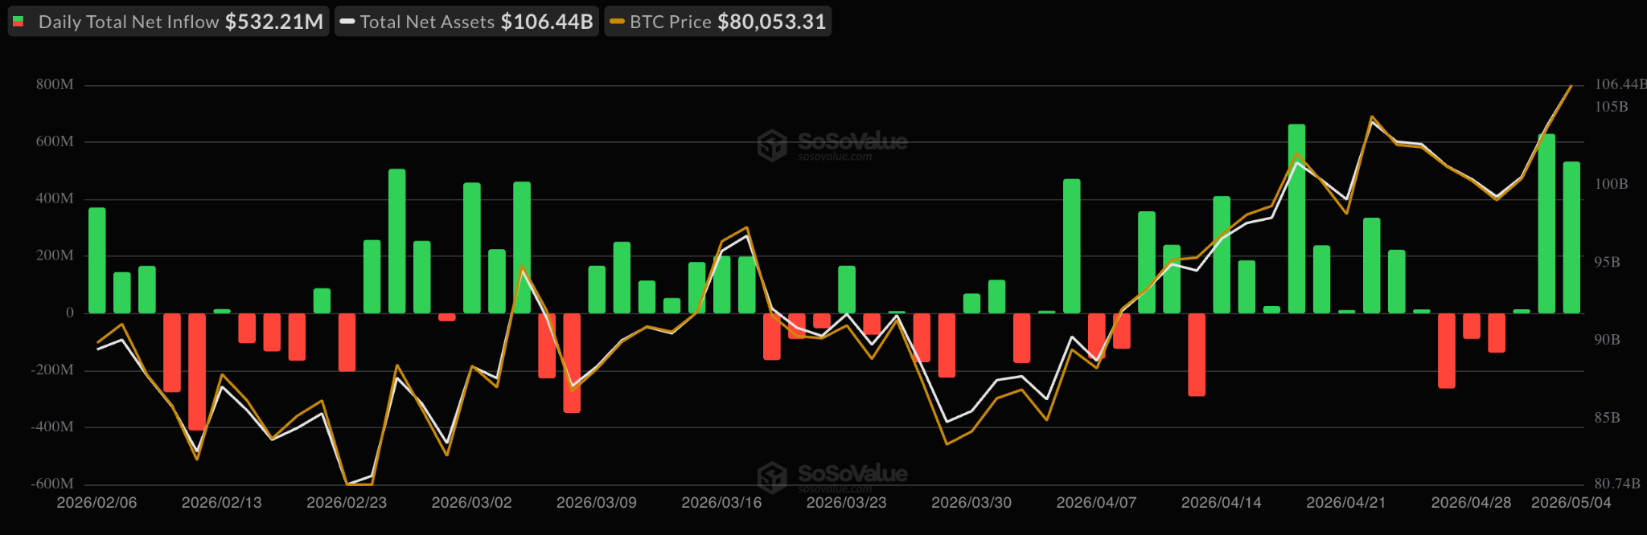Click the 95B right axis label

point(1607,262)
